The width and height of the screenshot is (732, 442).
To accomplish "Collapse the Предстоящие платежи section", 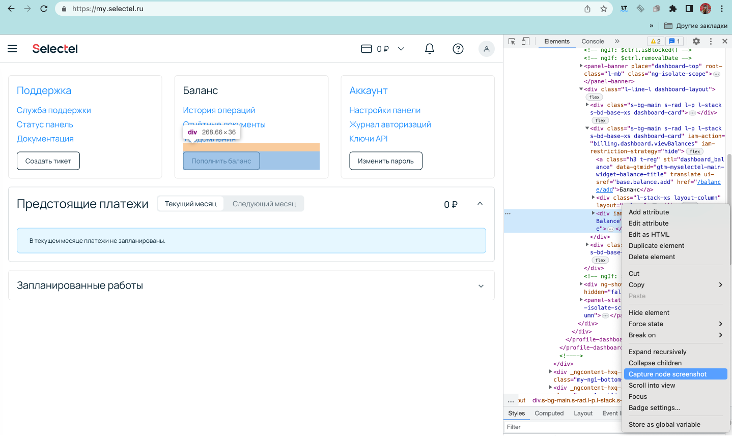I will coord(480,204).
